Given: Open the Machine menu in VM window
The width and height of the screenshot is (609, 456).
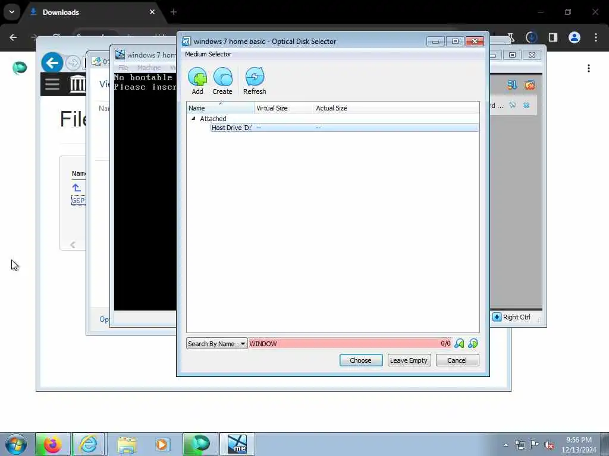Looking at the screenshot, I should (x=149, y=68).
